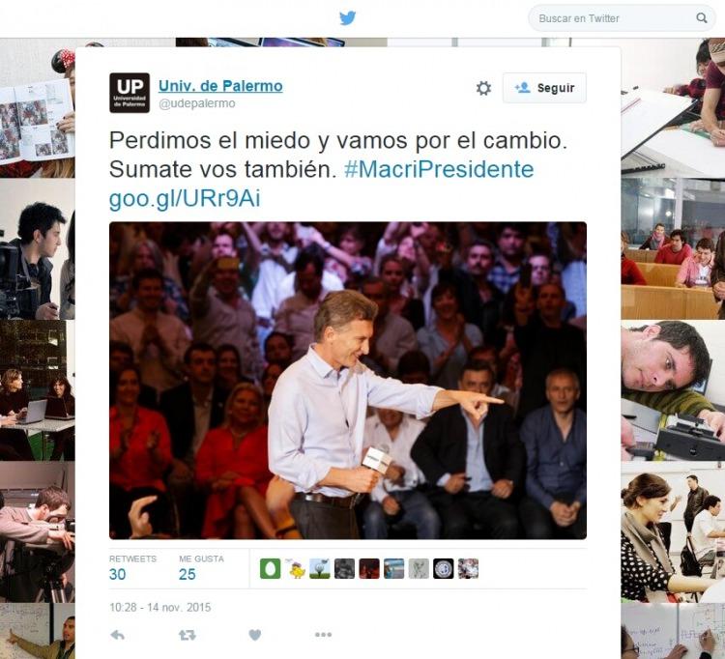Image resolution: width=725 pixels, height=659 pixels.
Task: Open the gear settings menu on tweet
Action: click(483, 88)
